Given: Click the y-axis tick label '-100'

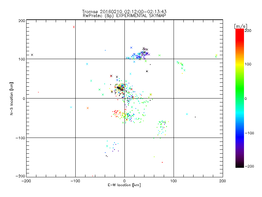Looking at the screenshot, I should (x=20, y=138).
